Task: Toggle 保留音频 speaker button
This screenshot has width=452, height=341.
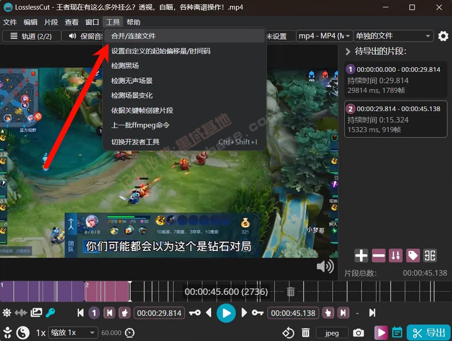Action: tap(83, 36)
